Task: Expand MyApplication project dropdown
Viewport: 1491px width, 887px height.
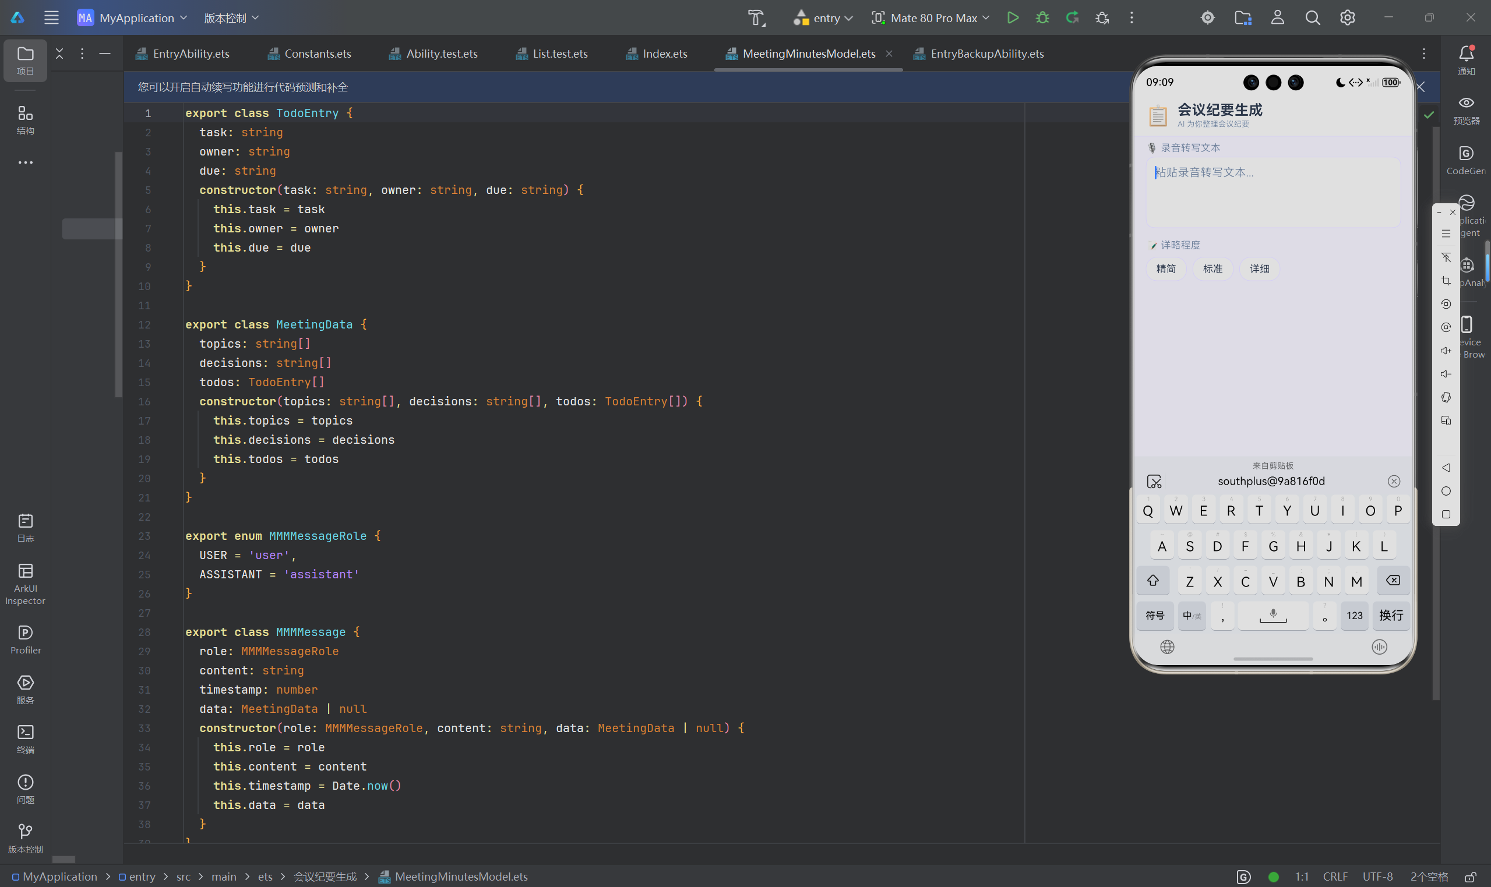Action: [x=132, y=18]
